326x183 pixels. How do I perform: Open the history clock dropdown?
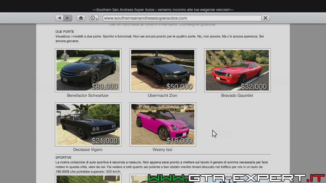[94, 18]
